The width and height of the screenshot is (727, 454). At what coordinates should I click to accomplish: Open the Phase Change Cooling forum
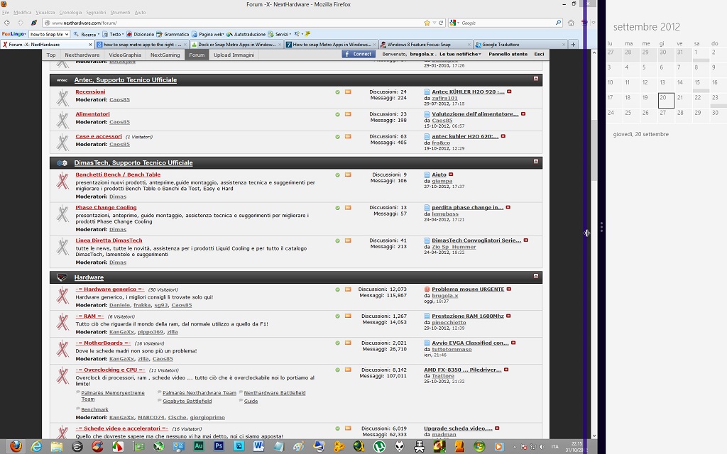106,208
